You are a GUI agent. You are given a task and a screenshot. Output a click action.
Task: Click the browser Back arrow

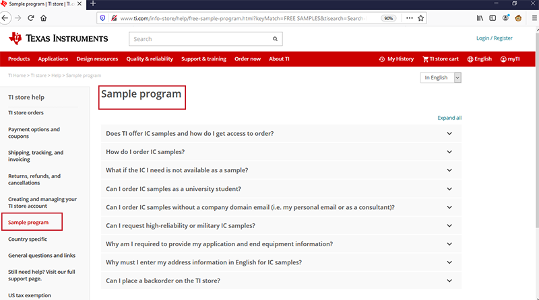pos(5,18)
